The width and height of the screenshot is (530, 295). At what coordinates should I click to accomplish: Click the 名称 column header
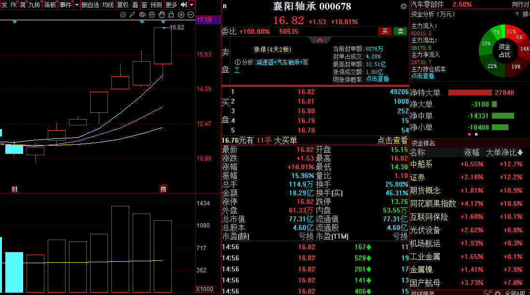(x=418, y=153)
